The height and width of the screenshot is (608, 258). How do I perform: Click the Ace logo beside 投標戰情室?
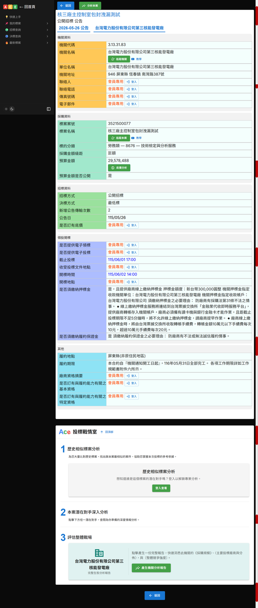point(65,432)
